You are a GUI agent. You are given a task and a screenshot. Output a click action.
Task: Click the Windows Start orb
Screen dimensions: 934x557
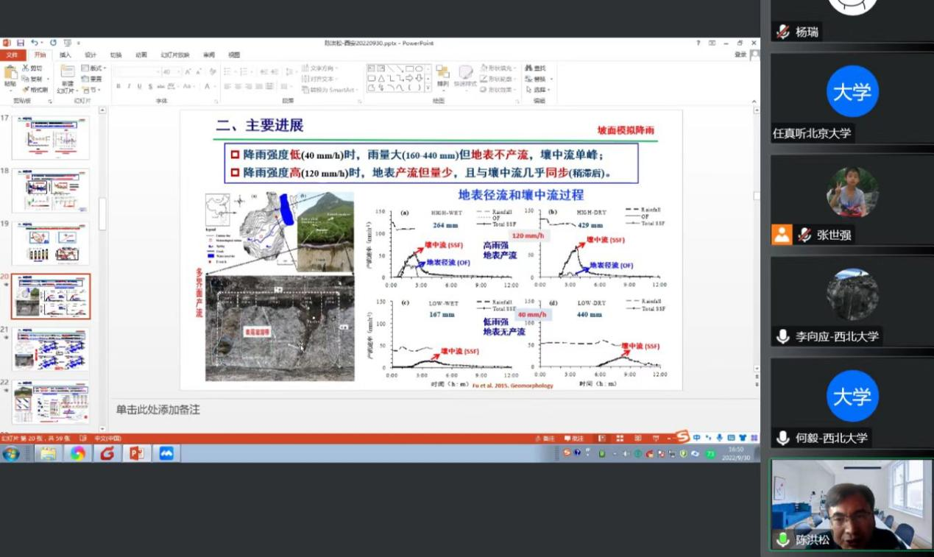[x=11, y=453]
